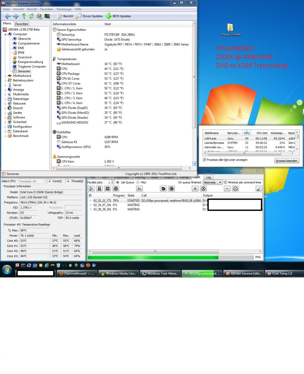Switch to Core Temp 1.0 taskbar button
This screenshot has width=304, height=374.
point(284,273)
